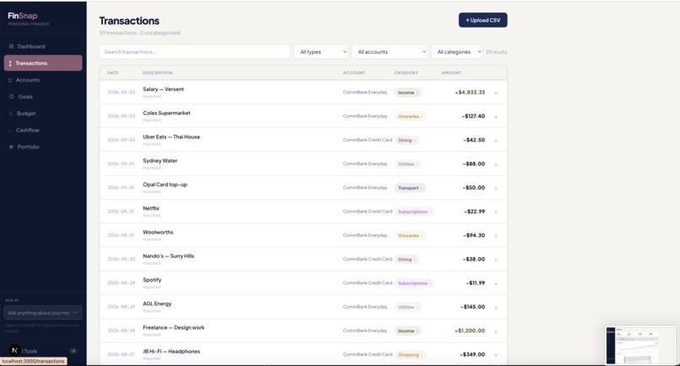
Task: Click the Transactions arrows icon
Action: pyautogui.click(x=10, y=63)
